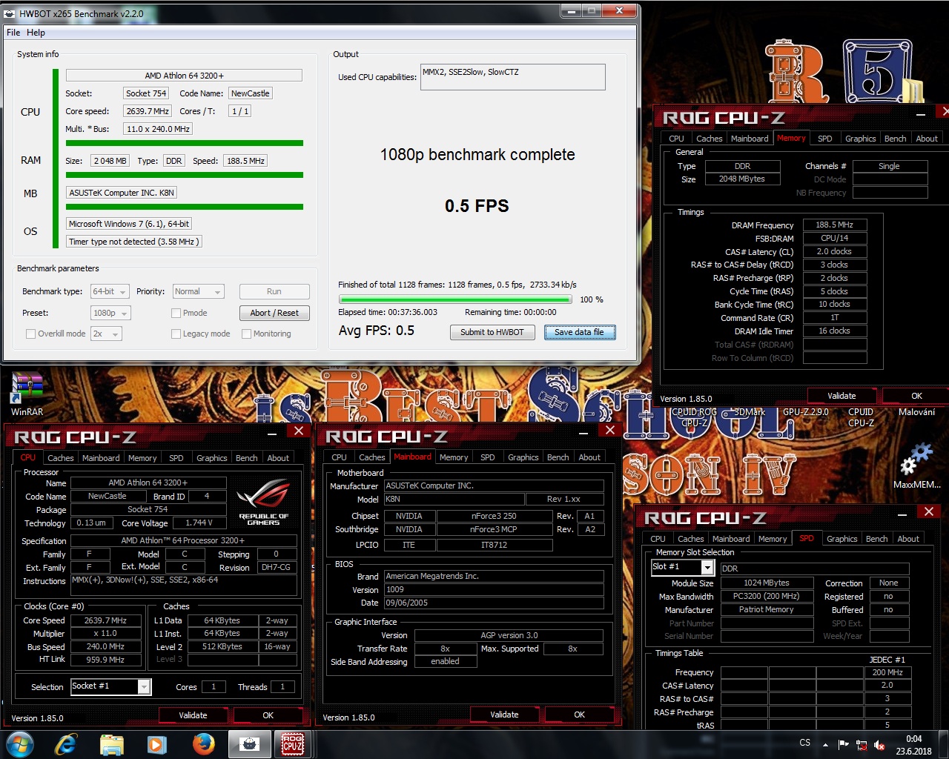Click the Used CPU capabilities text box

[513, 77]
